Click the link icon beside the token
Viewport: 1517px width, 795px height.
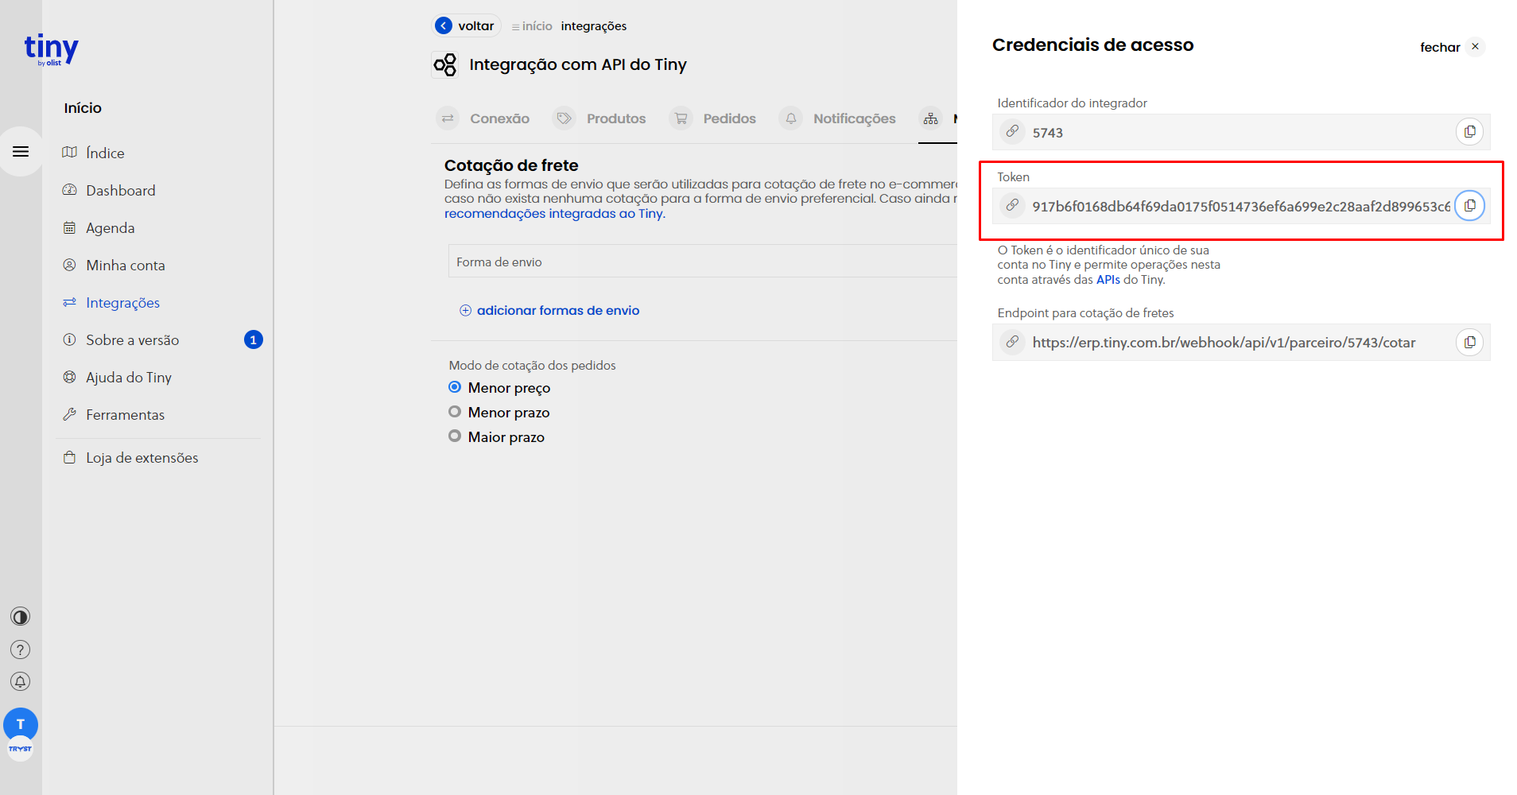pyautogui.click(x=1012, y=205)
